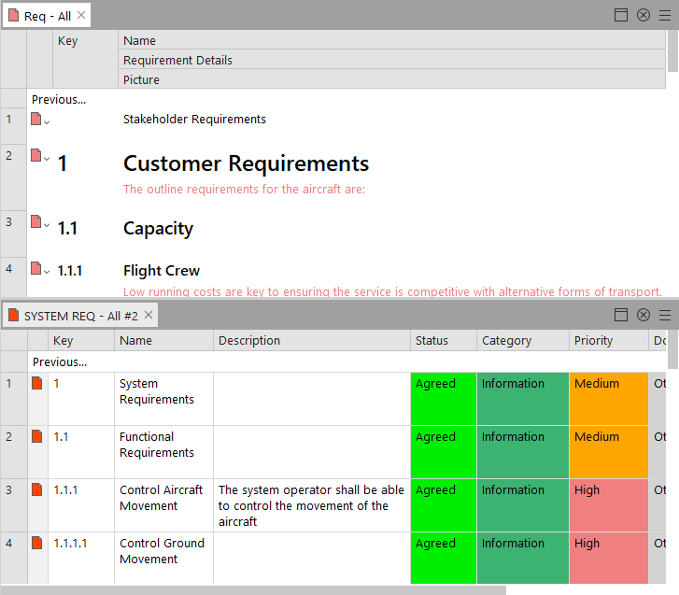Close the Req - All tab
Image resolution: width=679 pixels, height=595 pixels.
(x=81, y=15)
